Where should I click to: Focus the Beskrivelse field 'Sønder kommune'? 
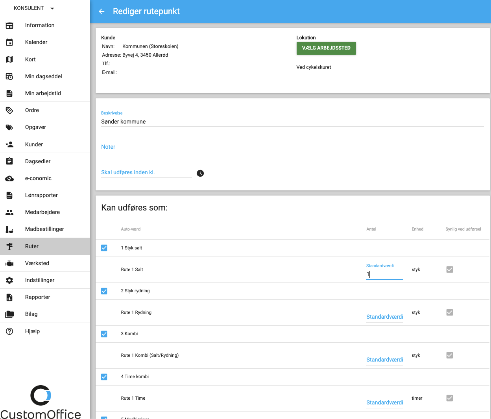292,122
